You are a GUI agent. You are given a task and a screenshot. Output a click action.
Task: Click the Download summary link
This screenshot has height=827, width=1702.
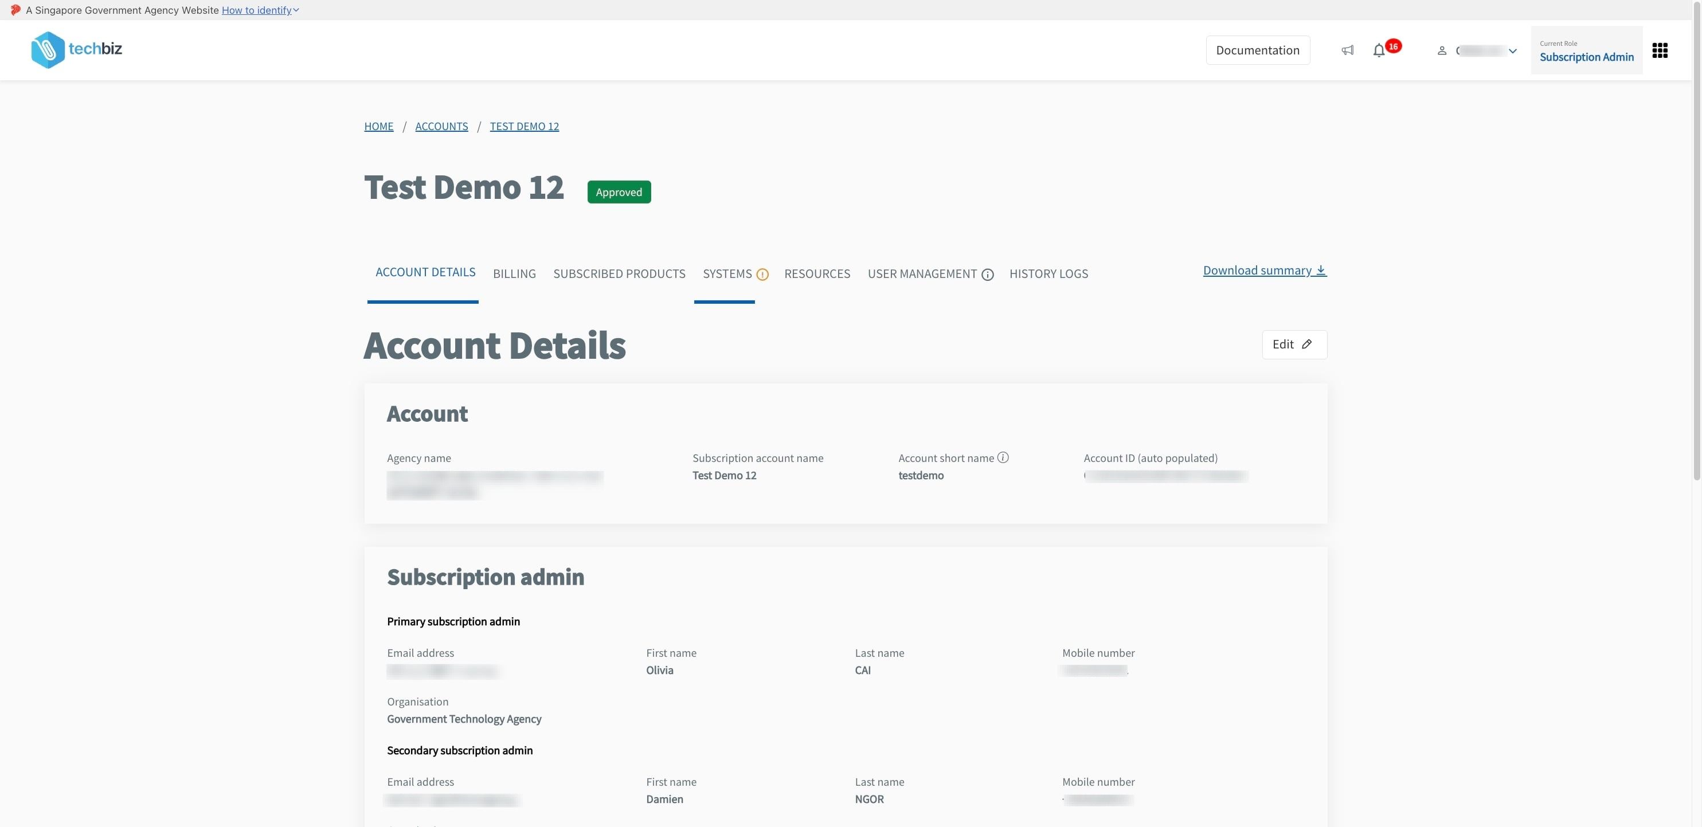(1264, 270)
